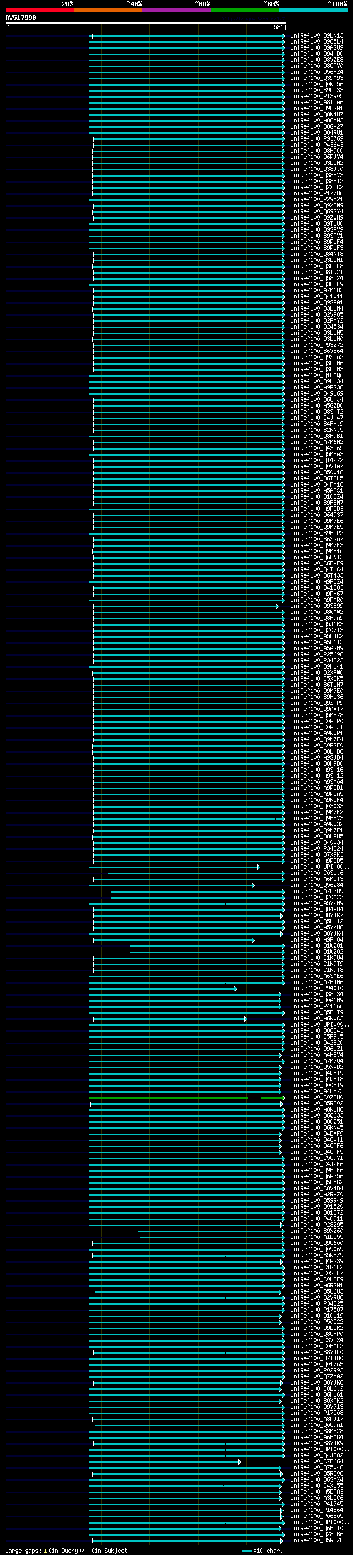Screen dimensions: 353x1555
Task: Click hit label UniRef100_B6Q633
Action: [317, 1115]
